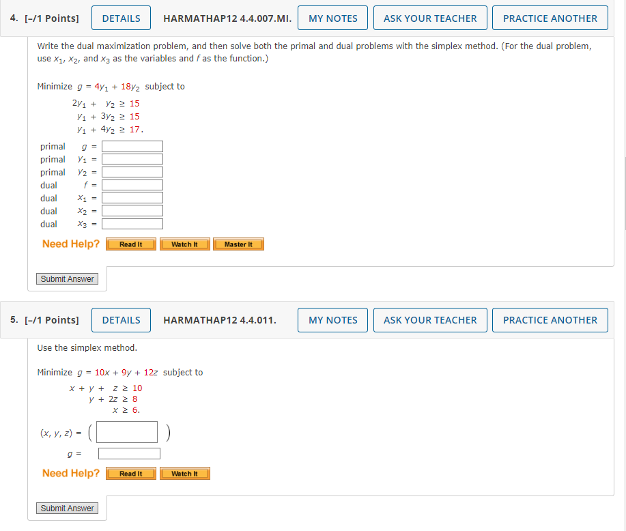The height and width of the screenshot is (531, 626).
Task: Click PRACTICE ANOTHER for question 5
Action: click(x=550, y=319)
